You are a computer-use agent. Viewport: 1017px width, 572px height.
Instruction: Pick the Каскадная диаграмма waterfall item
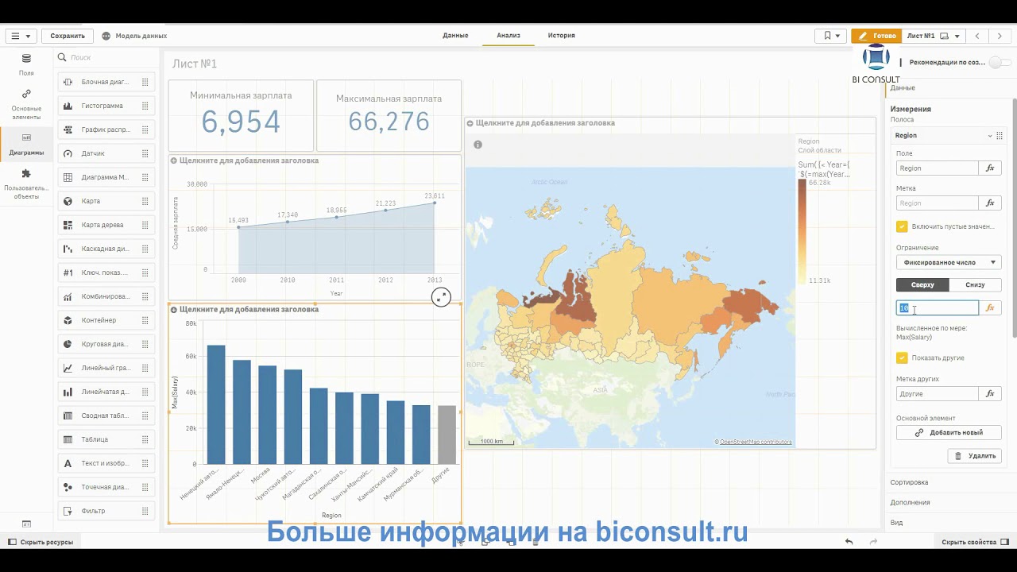point(106,249)
